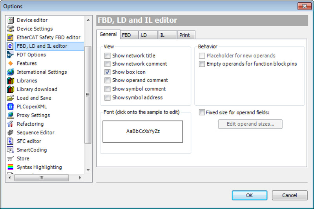Click the Proxy Settings globe icon
Image resolution: width=314 pixels, height=209 pixels.
point(11,115)
